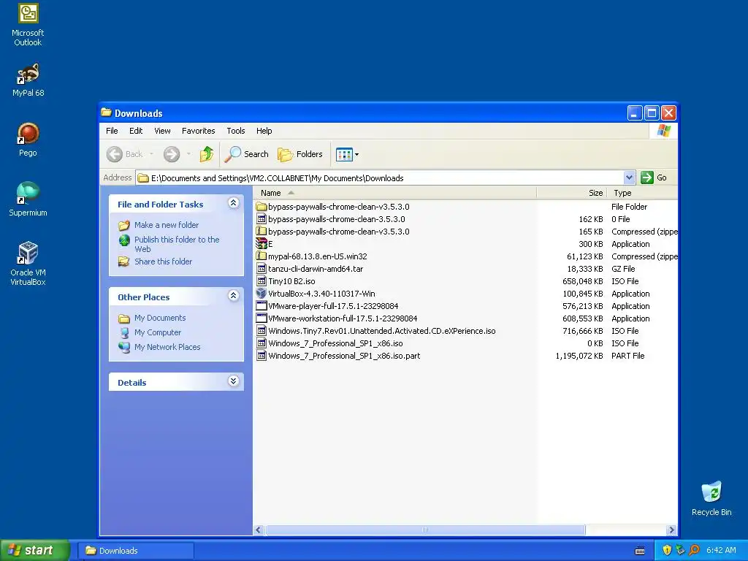This screenshot has height=561, width=748.
Task: Go up one folder level
Action: (207, 154)
